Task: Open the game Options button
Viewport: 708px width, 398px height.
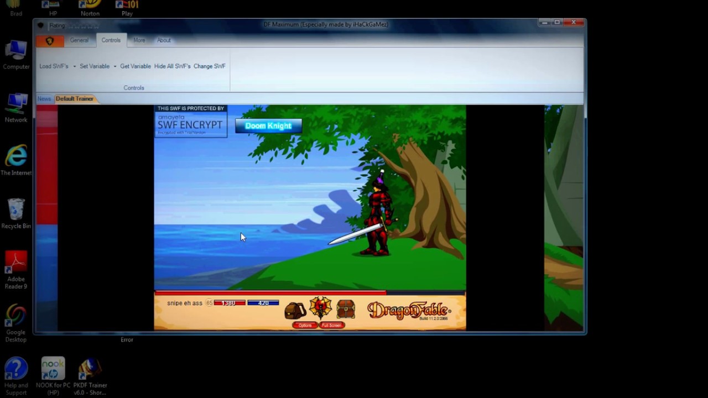Action: [305, 326]
